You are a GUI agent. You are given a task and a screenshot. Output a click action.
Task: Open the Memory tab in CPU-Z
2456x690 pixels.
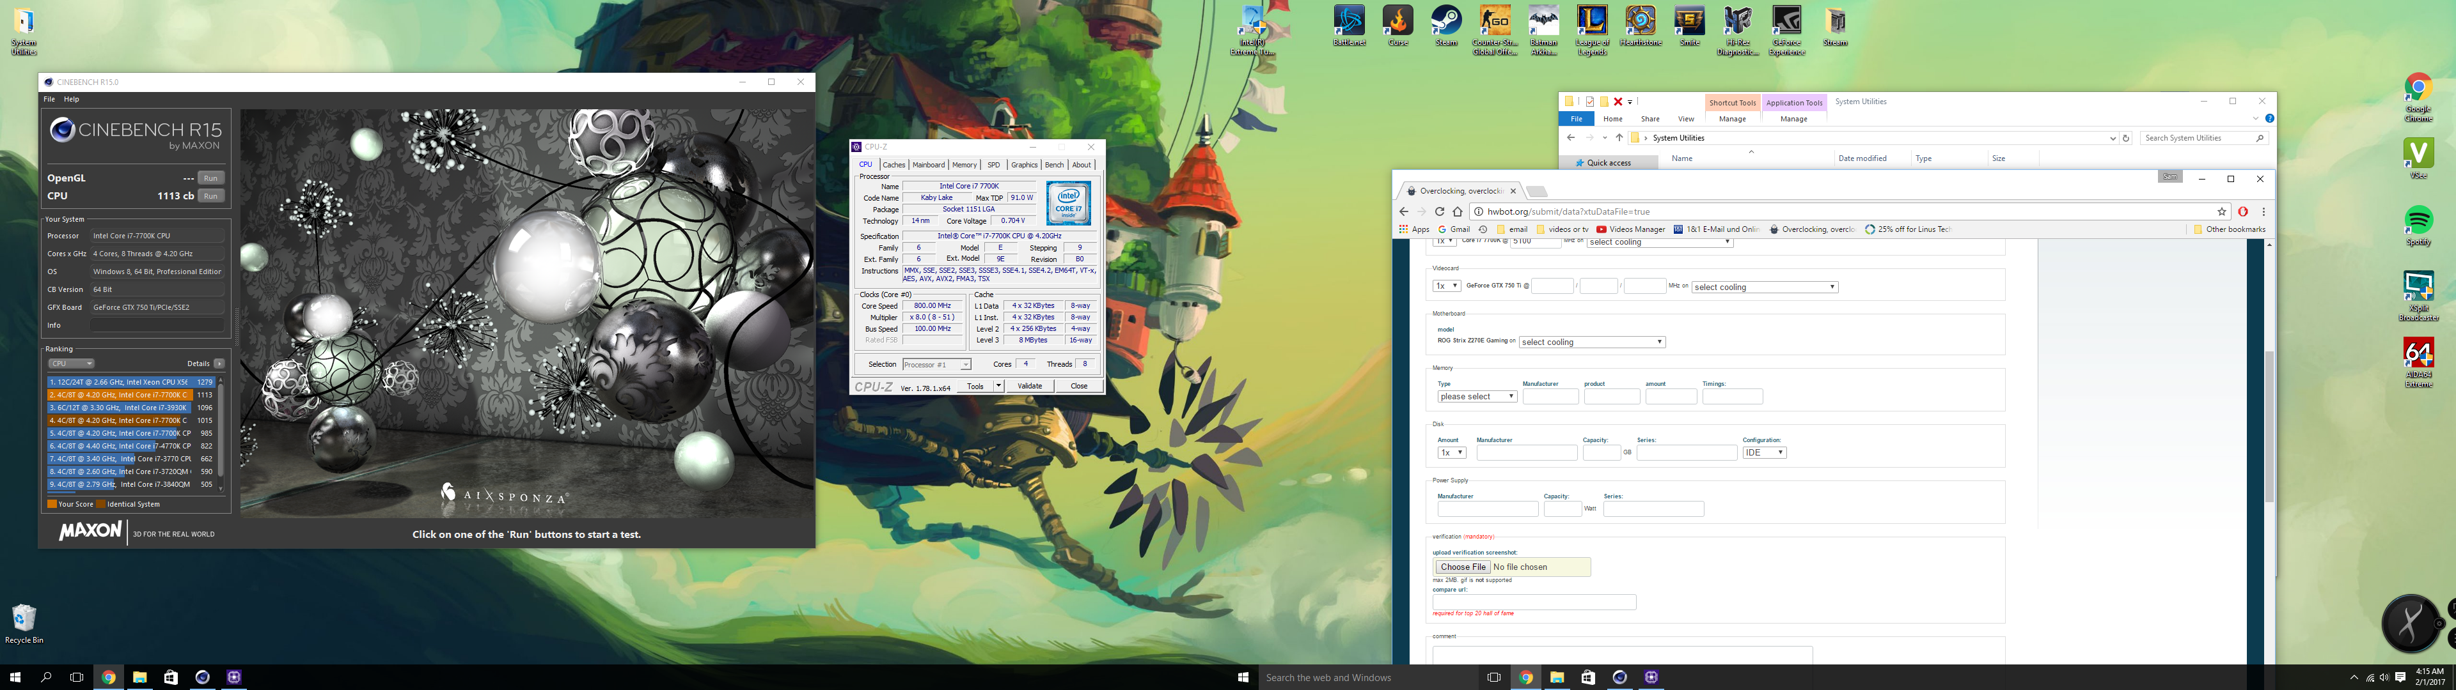point(964,165)
